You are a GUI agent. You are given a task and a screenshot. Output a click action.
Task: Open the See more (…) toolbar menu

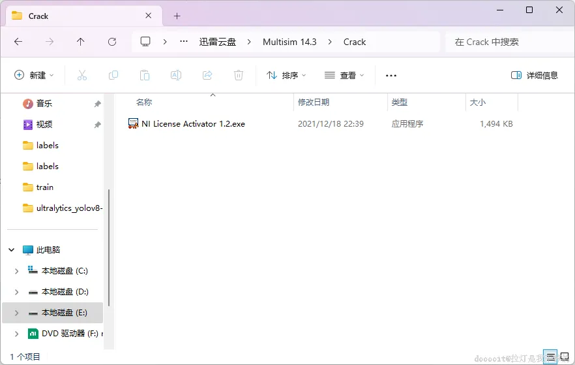coord(391,76)
